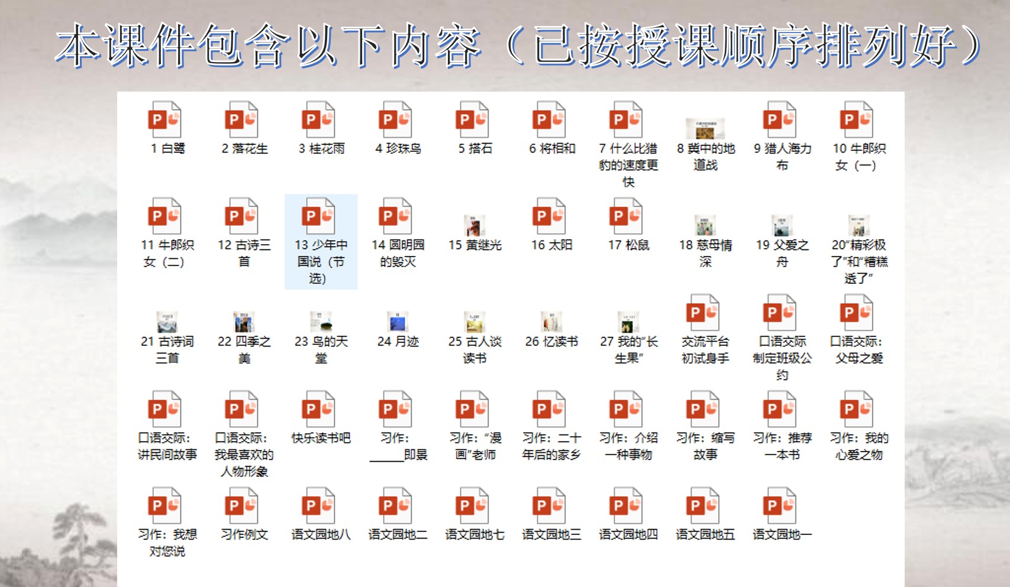Image resolution: width=1010 pixels, height=587 pixels.
Task: Select the '6 将相和' PowerPoint icon
Action: tap(548, 120)
